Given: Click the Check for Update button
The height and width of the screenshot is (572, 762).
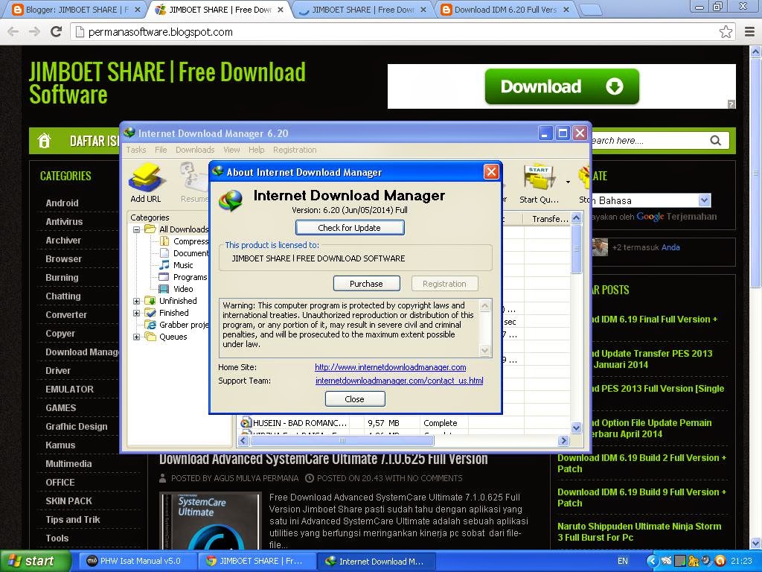Looking at the screenshot, I should click(x=350, y=228).
